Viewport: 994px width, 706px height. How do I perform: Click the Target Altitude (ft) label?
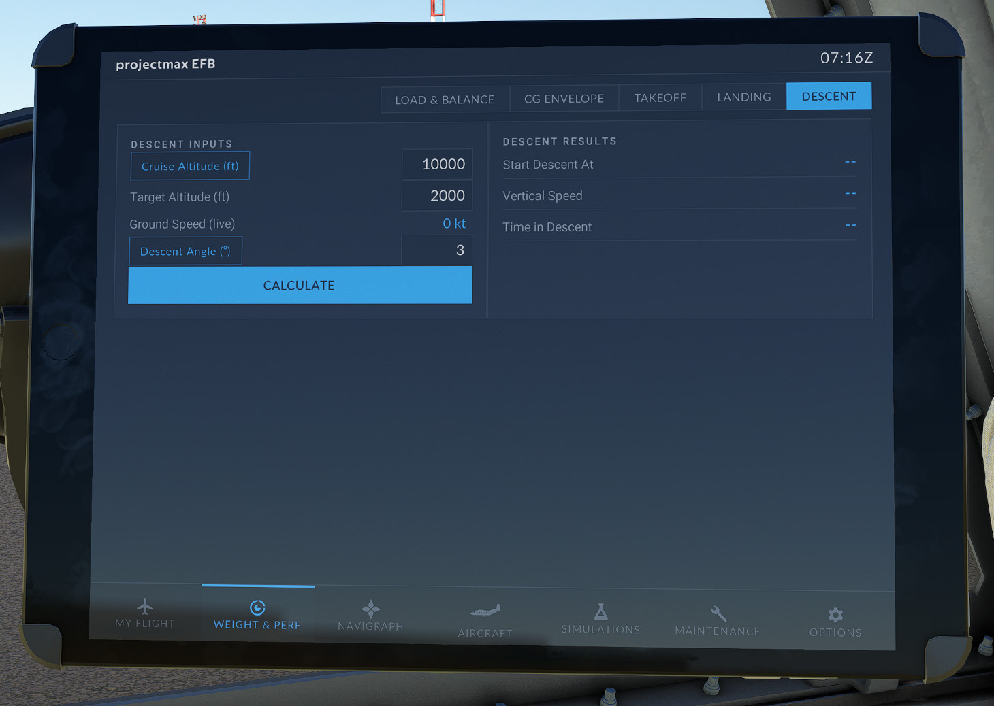point(180,197)
